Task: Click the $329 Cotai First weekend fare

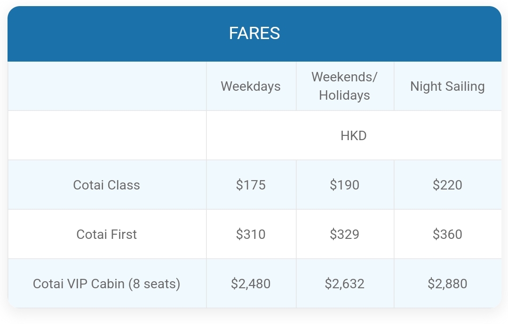Action: tap(344, 234)
